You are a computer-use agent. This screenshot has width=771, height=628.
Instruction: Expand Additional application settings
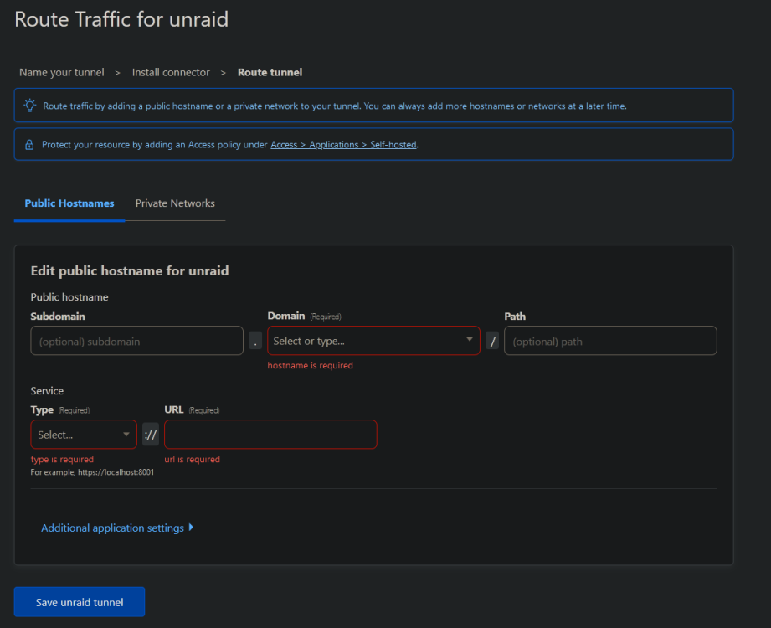(117, 528)
